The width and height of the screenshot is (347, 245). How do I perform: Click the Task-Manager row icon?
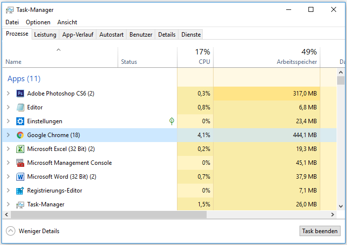[x=20, y=205]
